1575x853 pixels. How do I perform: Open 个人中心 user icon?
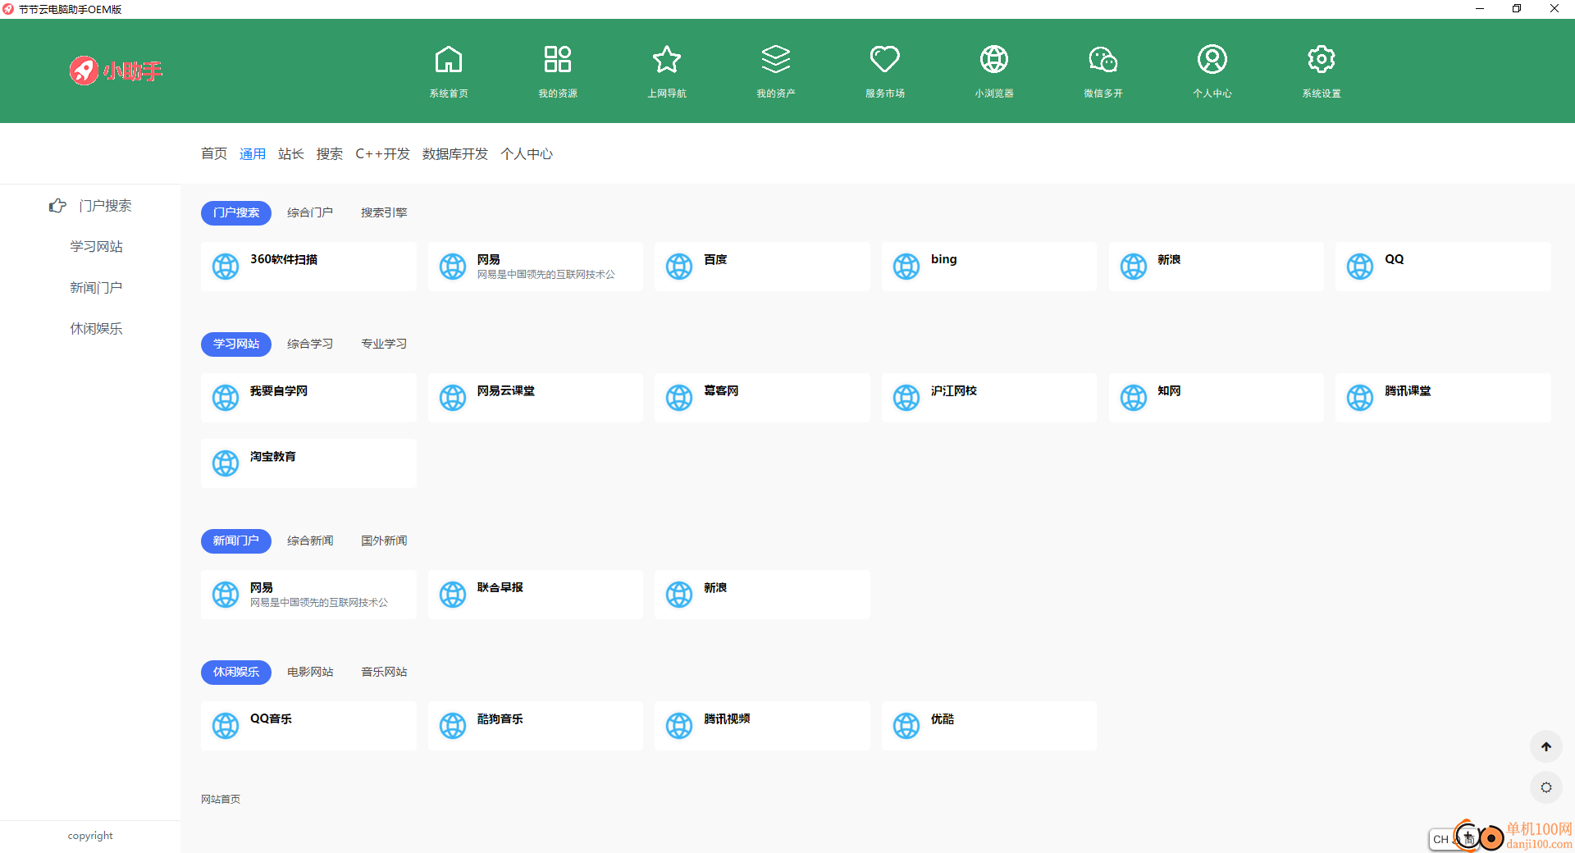point(1212,60)
